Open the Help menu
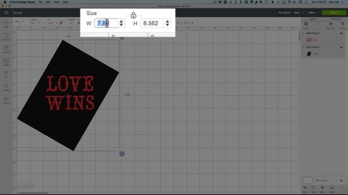 click(65, 2)
